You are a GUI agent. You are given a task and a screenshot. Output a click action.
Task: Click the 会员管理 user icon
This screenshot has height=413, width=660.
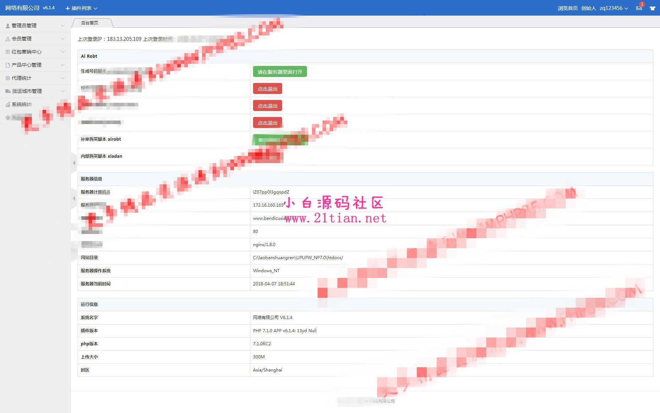[x=8, y=39]
